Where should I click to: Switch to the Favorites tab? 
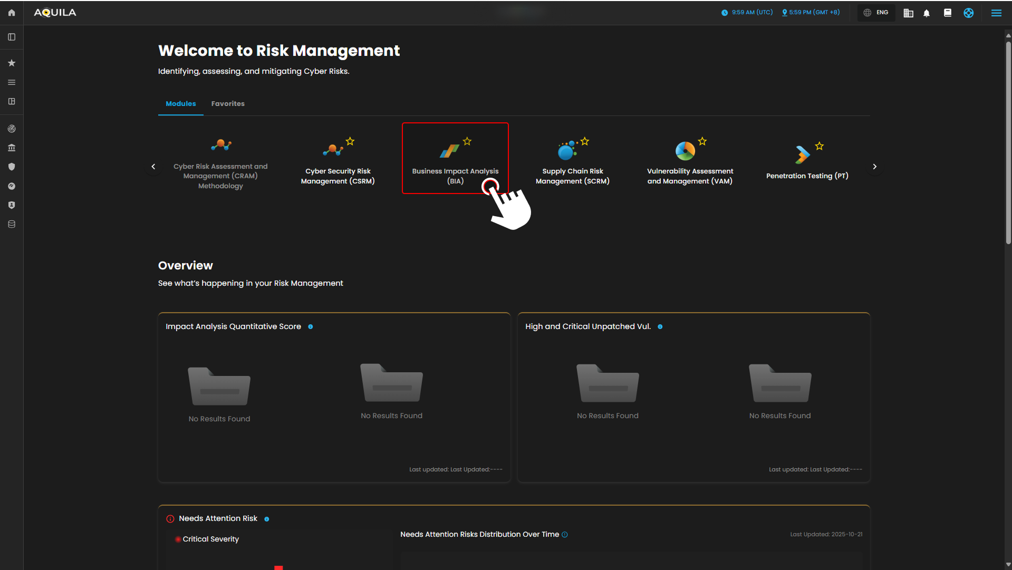pyautogui.click(x=228, y=104)
